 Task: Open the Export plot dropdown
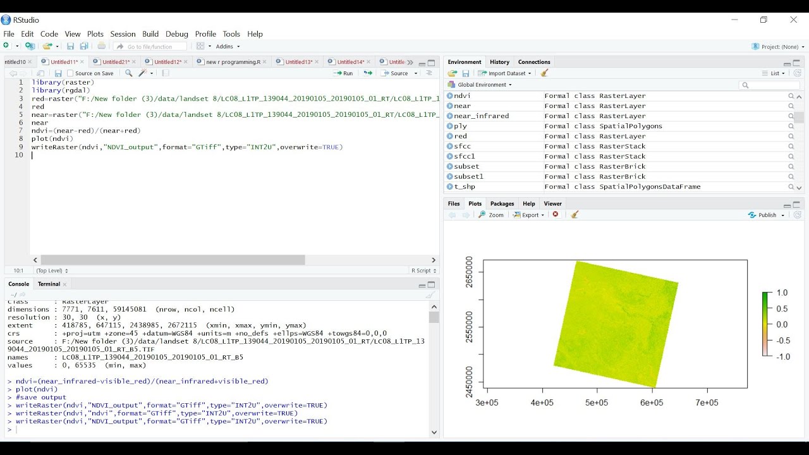point(528,215)
